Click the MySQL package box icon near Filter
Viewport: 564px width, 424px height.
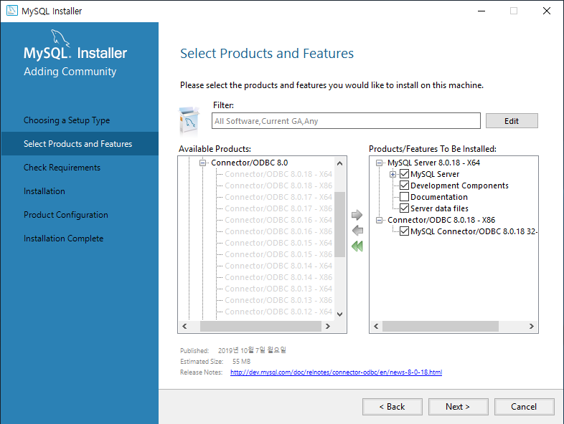(x=189, y=121)
